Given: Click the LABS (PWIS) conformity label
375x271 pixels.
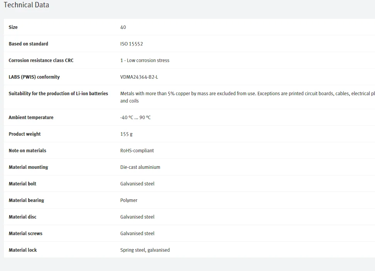Looking at the screenshot, I should [34, 77].
